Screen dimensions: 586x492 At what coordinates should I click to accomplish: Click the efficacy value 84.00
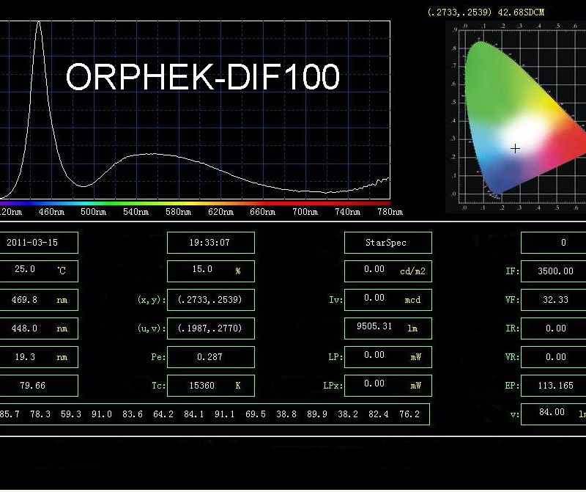pos(554,414)
